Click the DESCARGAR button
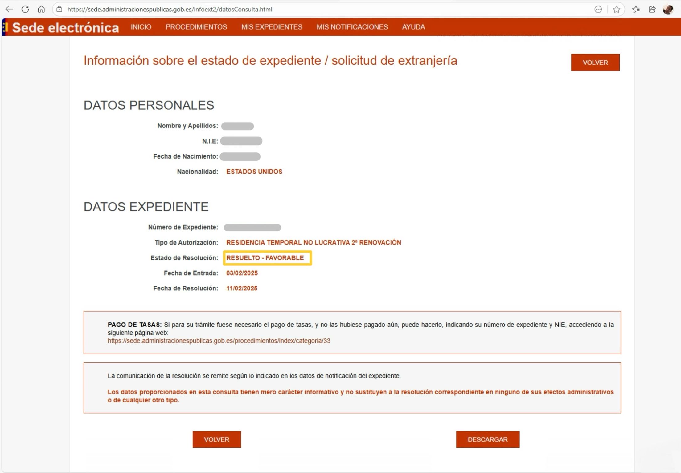Viewport: 681px width, 473px height. coord(488,439)
